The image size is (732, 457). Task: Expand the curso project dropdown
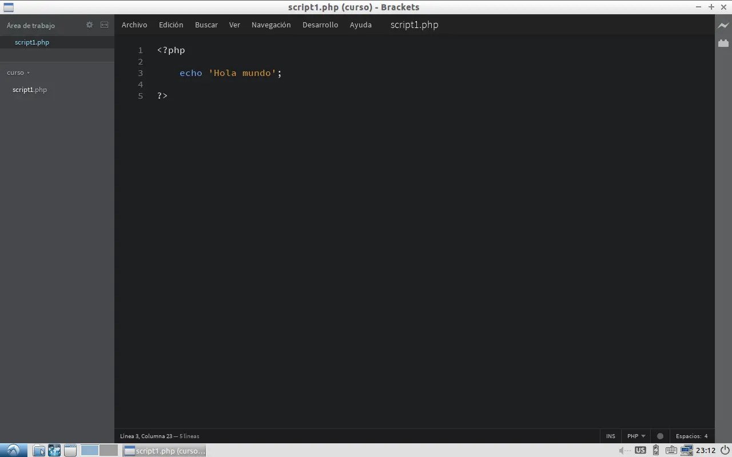(18, 73)
